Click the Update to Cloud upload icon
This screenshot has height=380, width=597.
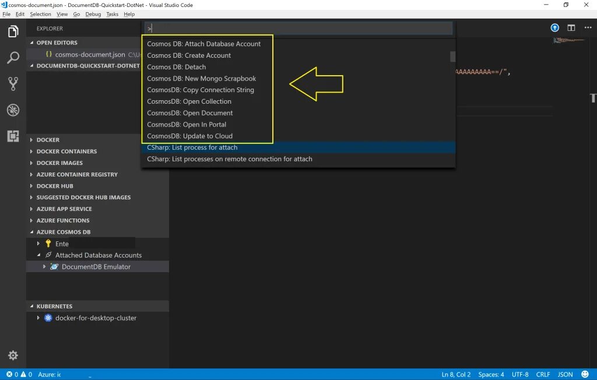[x=555, y=28]
